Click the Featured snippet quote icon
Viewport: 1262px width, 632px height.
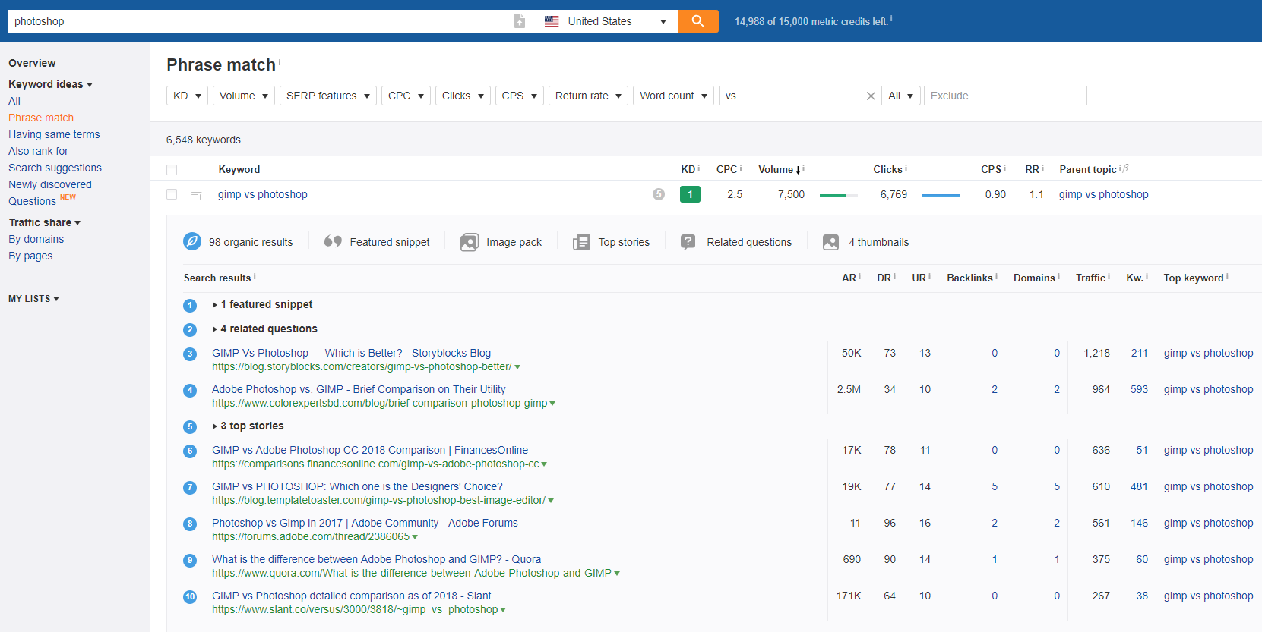[333, 241]
